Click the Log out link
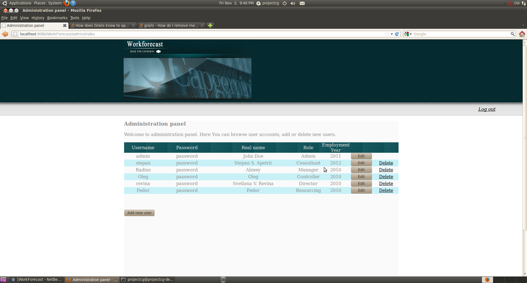This screenshot has height=283, width=527. pyautogui.click(x=487, y=109)
